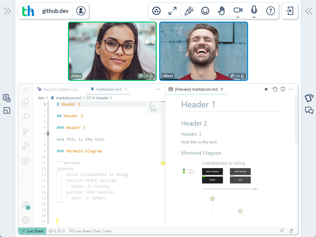Open the Source Control branch icon
The image size is (316, 237).
pyautogui.click(x=26, y=131)
